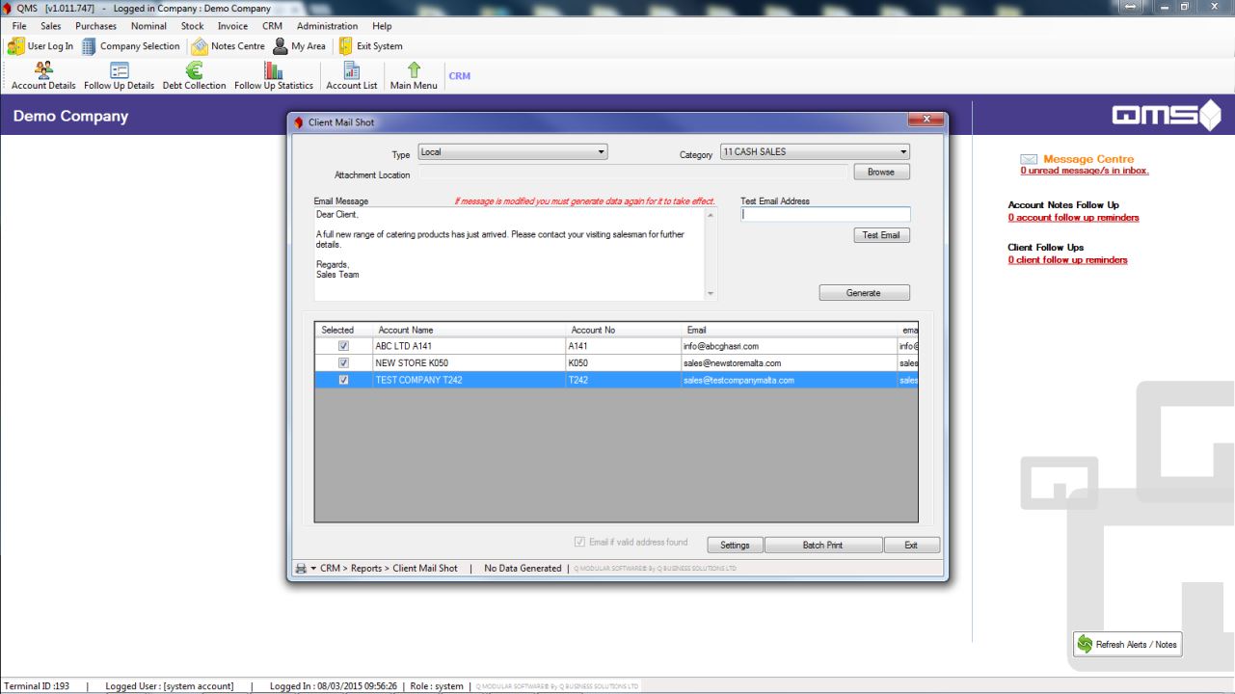Screen dimensions: 1235x694
Task: Open account follow up reminders link
Action: pos(1073,218)
